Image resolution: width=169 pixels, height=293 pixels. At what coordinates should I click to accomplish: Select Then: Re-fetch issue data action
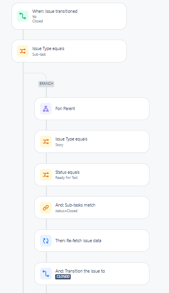(x=92, y=241)
